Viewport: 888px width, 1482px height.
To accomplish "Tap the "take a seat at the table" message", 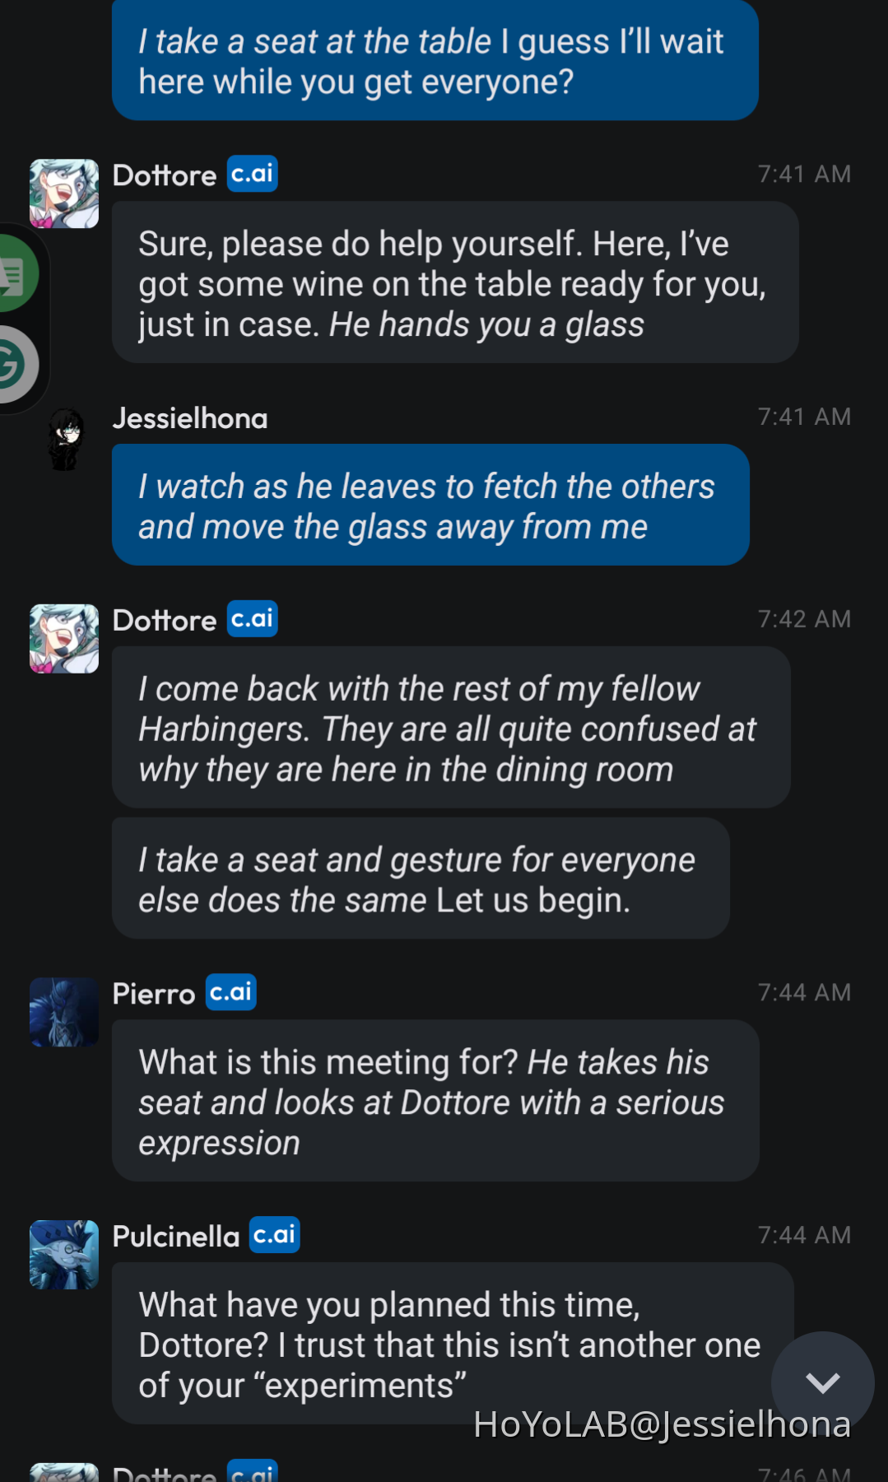I will click(435, 61).
